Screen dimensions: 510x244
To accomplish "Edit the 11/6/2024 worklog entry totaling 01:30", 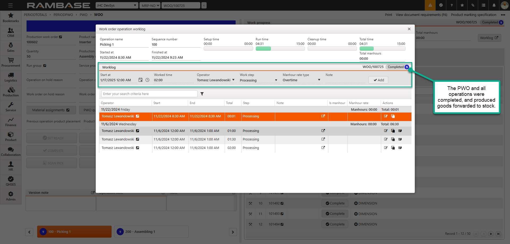I will point(386,139).
